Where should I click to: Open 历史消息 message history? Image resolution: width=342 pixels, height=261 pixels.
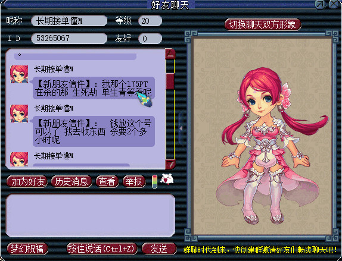(71, 181)
